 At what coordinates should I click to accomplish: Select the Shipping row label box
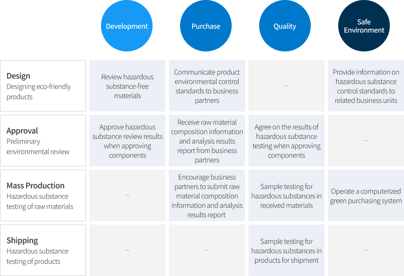point(43,250)
